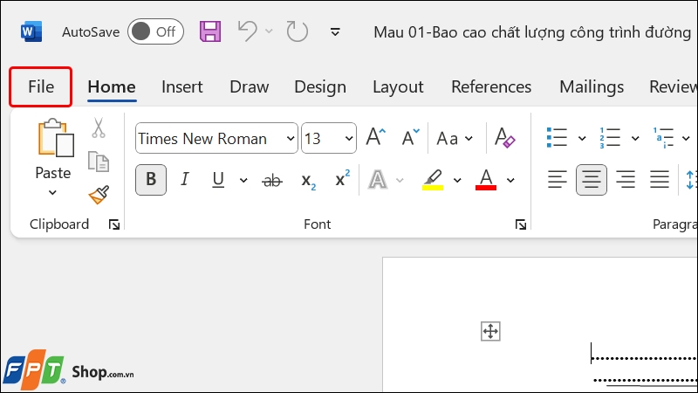Open underline style dropdown arrow

[243, 181]
